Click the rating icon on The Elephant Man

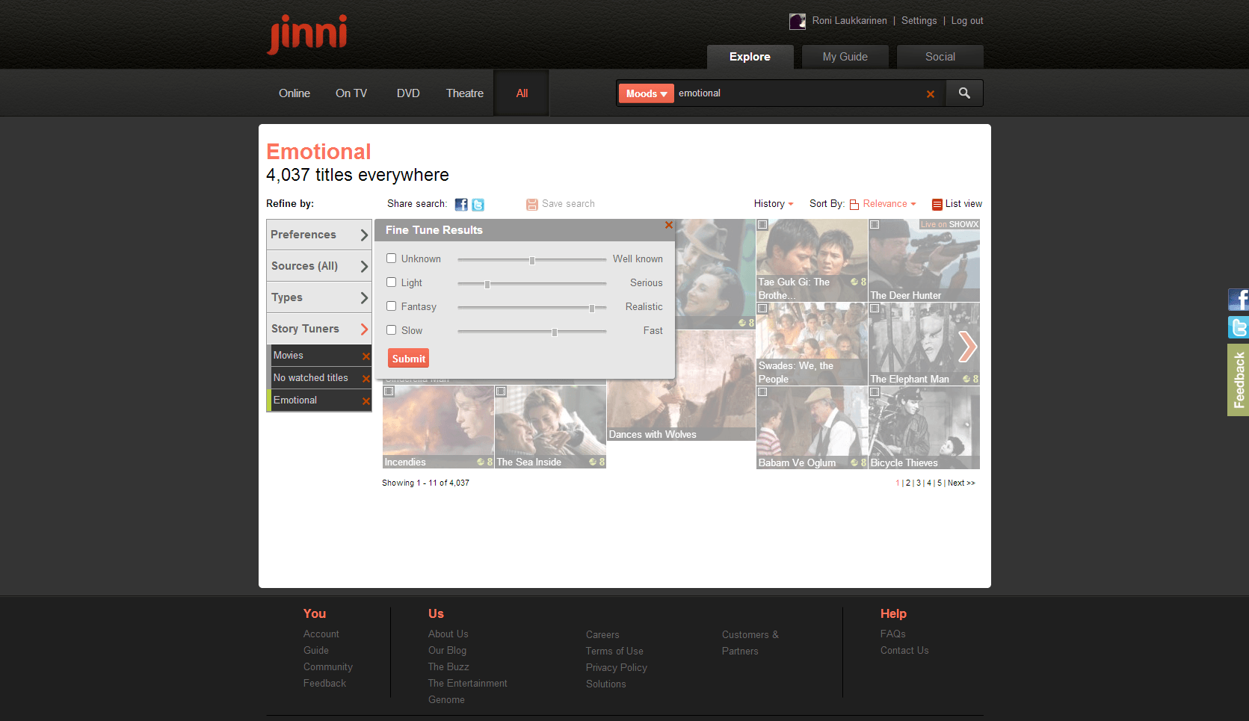pyautogui.click(x=966, y=379)
